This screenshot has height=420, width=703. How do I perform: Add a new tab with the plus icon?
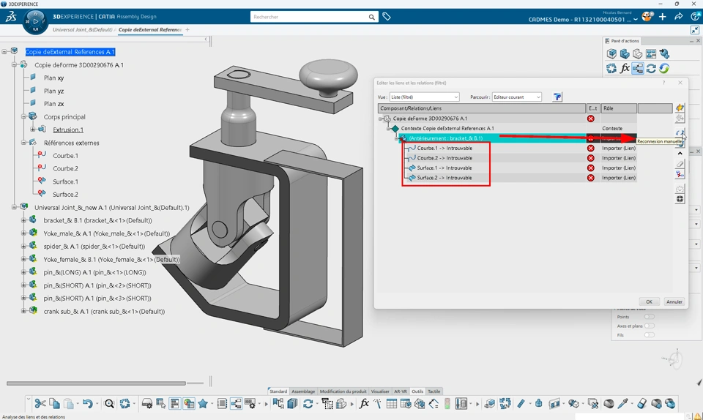coord(187,29)
